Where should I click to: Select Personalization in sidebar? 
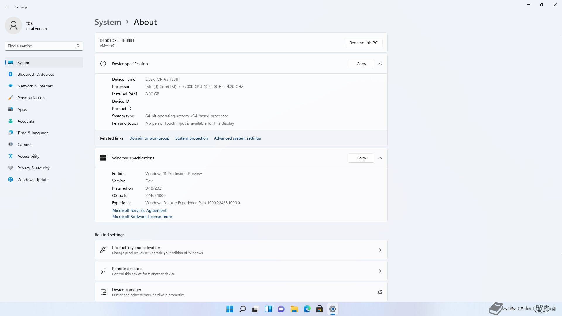[x=31, y=98]
